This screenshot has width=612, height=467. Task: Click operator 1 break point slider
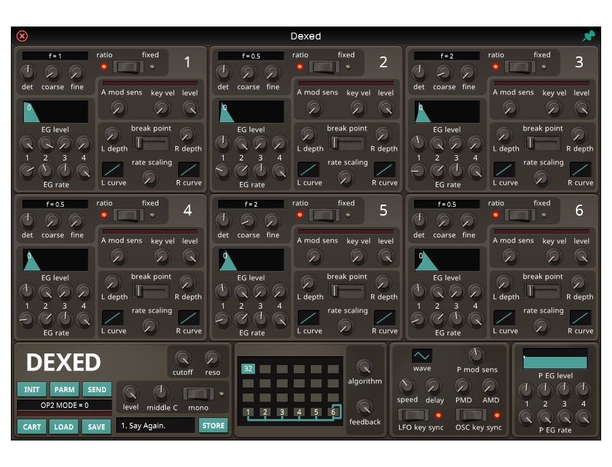(151, 143)
